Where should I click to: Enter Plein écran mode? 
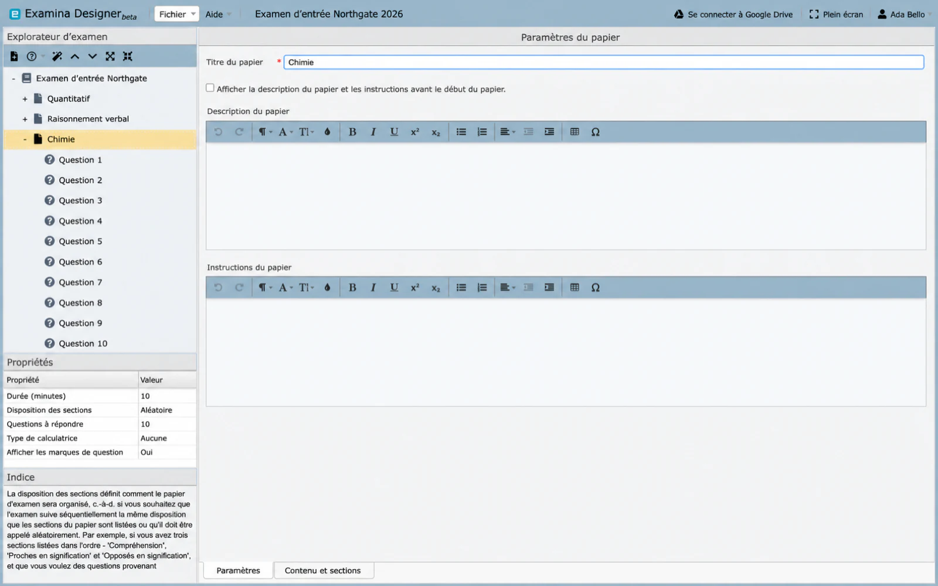tap(836, 14)
